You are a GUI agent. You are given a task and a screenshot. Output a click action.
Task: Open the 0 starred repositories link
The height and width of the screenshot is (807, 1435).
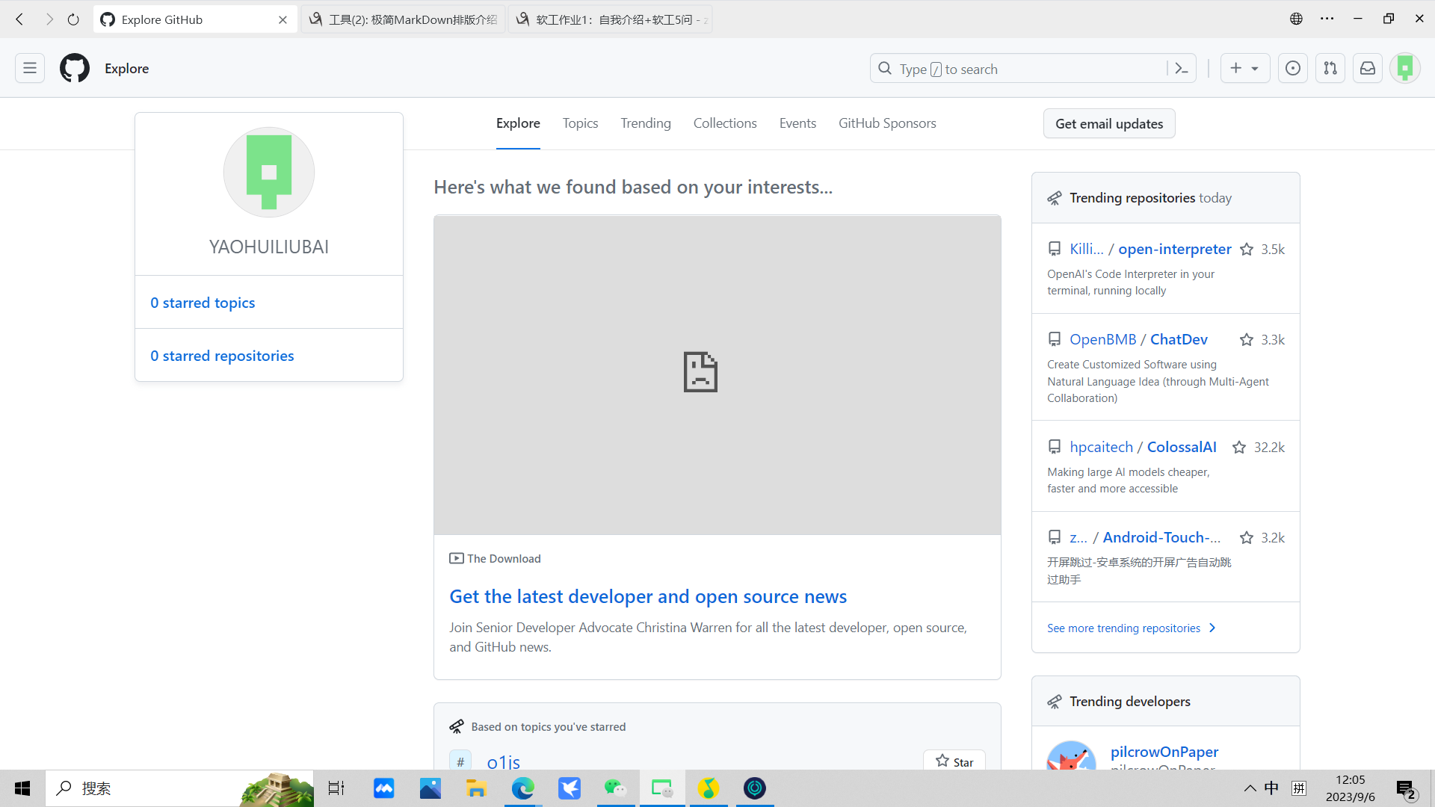click(x=222, y=356)
